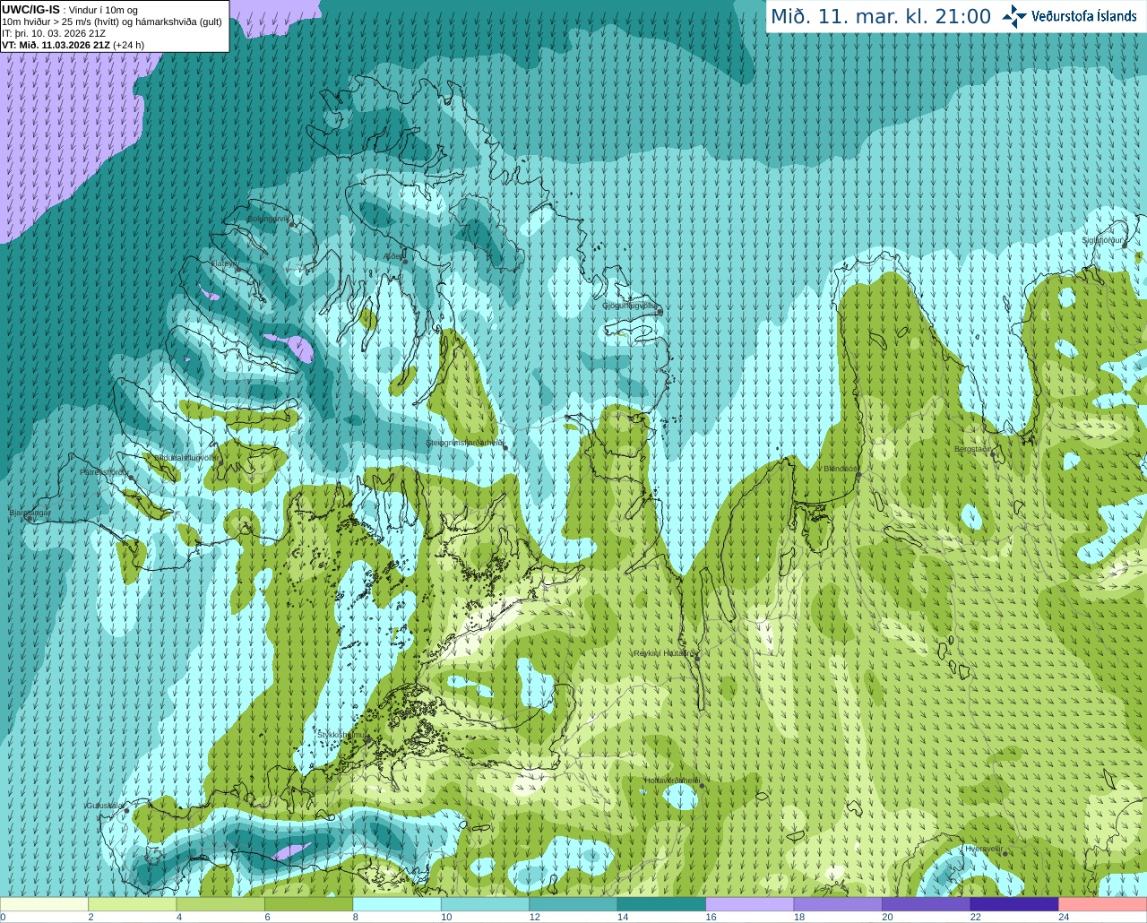Click the Gjögurflugvöllur station label
The image size is (1147, 923).
pyautogui.click(x=629, y=306)
